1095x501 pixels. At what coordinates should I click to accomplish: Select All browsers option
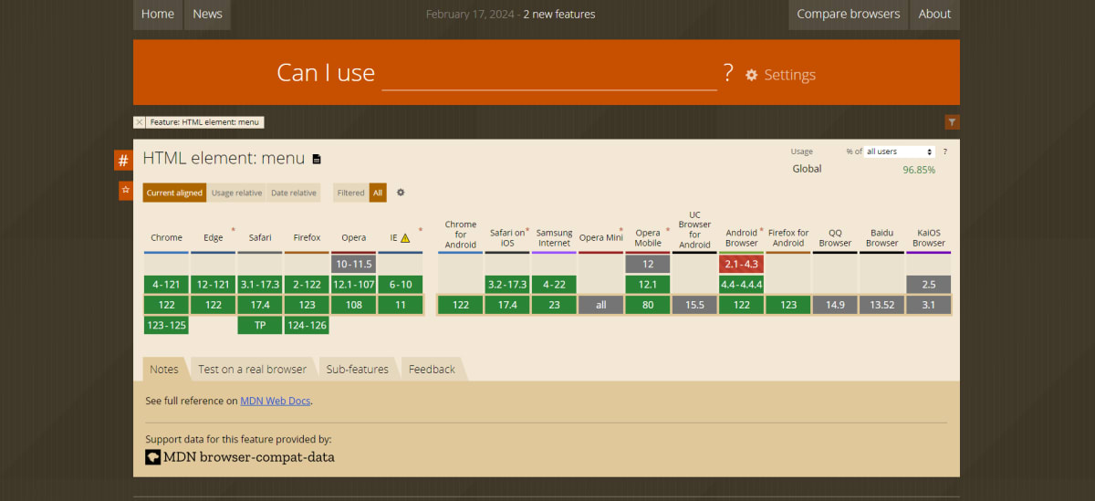coord(378,193)
